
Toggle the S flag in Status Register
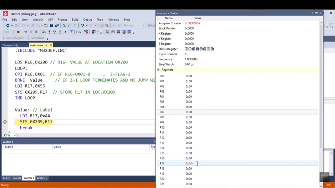pyautogui.click(x=198, y=49)
